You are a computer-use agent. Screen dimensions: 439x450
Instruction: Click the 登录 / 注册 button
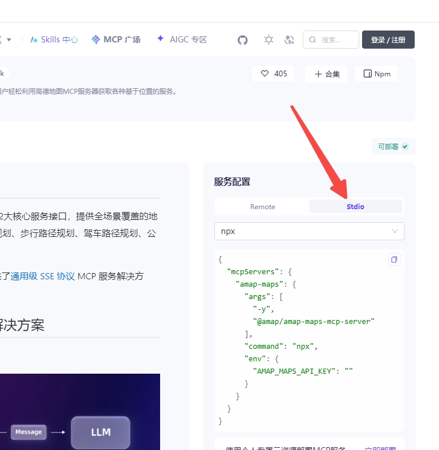pyautogui.click(x=388, y=40)
